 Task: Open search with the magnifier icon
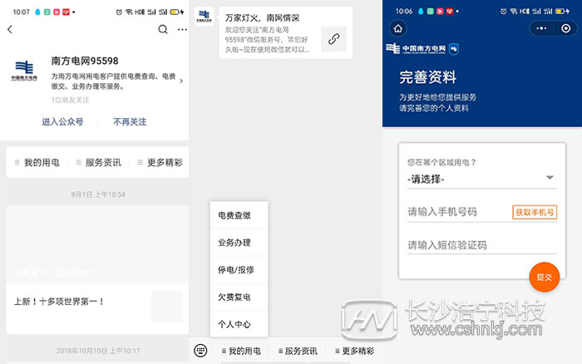(163, 29)
